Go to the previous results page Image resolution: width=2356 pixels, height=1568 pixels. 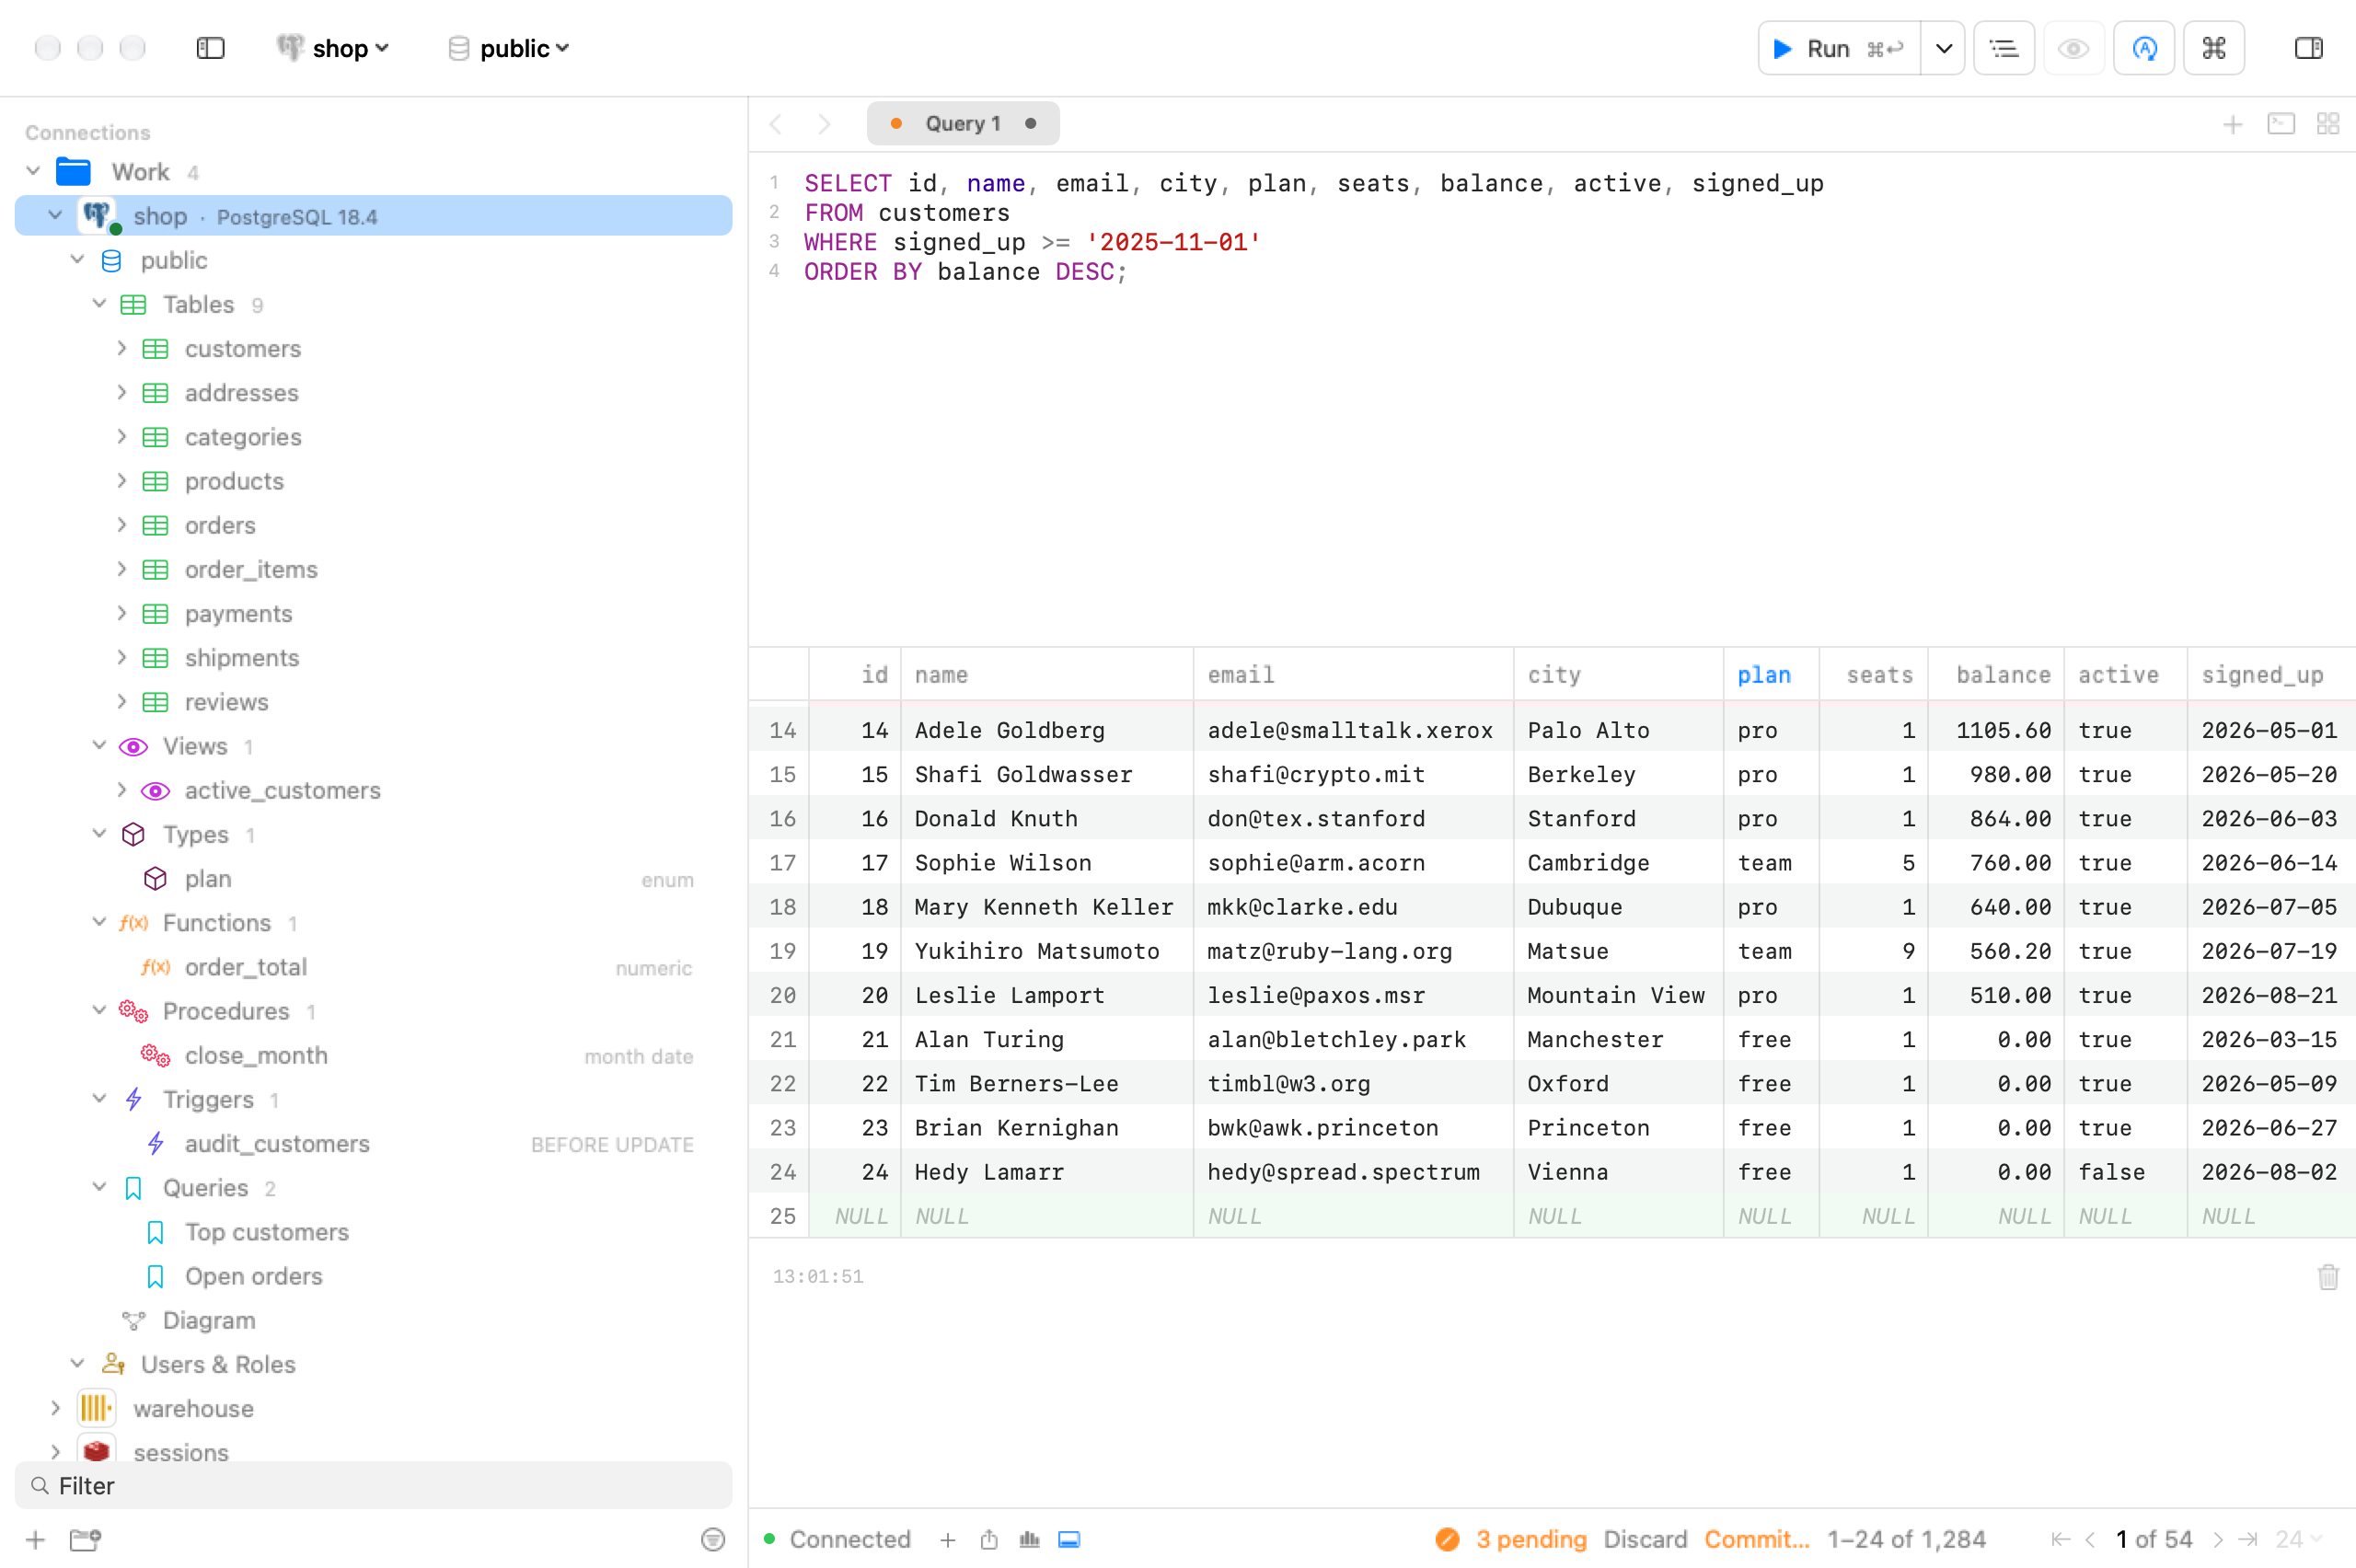[x=2090, y=1539]
